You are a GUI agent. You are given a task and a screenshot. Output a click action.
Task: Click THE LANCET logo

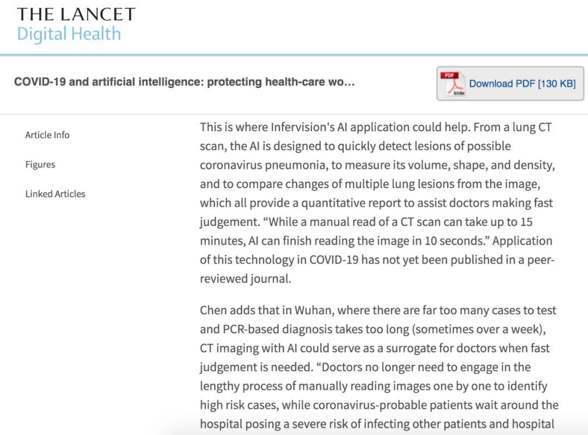coord(76,14)
